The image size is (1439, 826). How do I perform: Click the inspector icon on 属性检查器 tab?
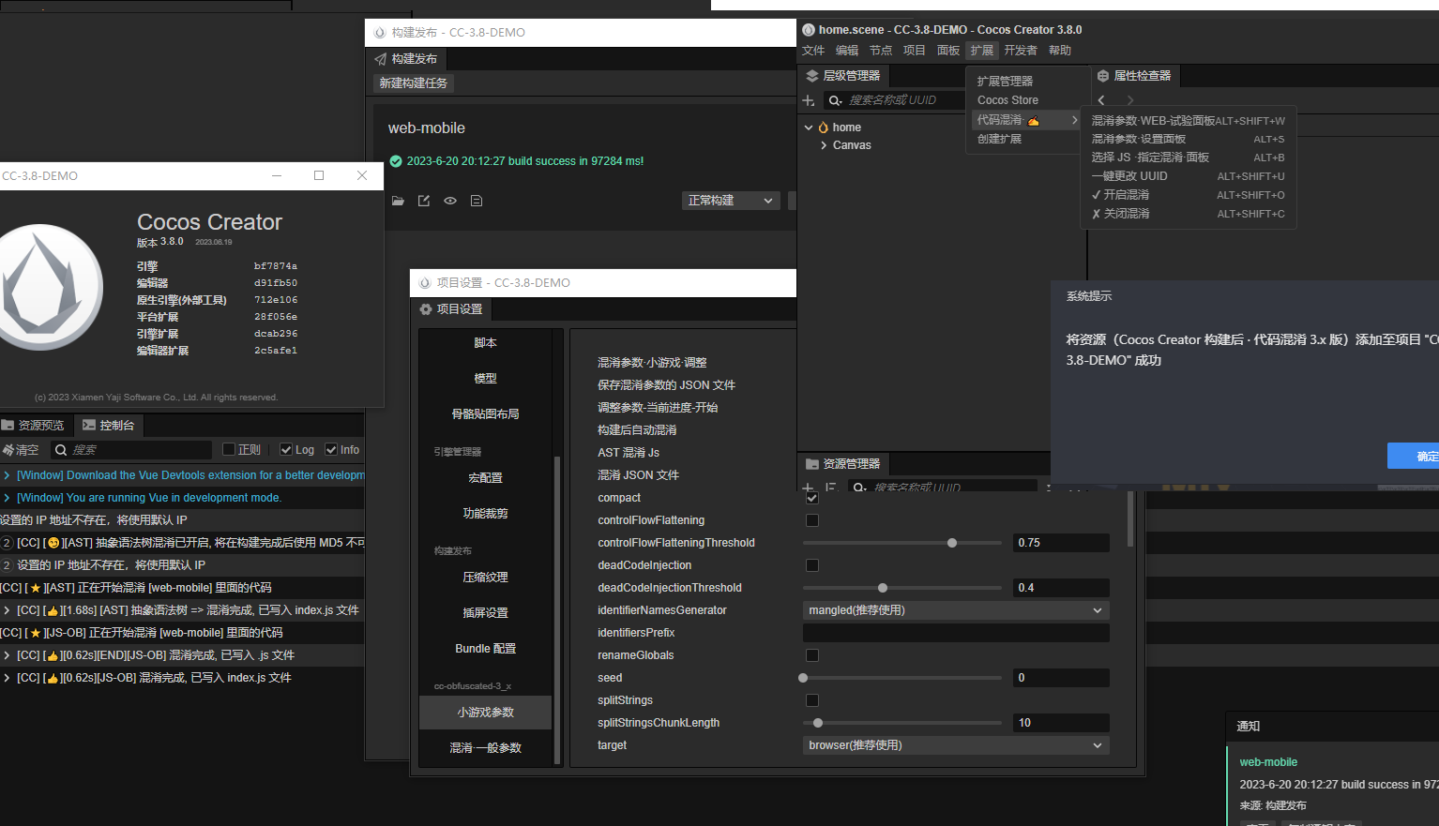(1103, 76)
